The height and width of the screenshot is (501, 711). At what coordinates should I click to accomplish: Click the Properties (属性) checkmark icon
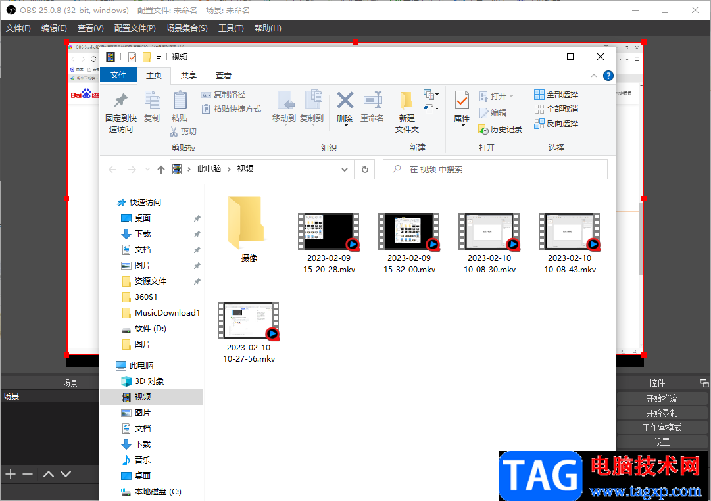pyautogui.click(x=462, y=101)
